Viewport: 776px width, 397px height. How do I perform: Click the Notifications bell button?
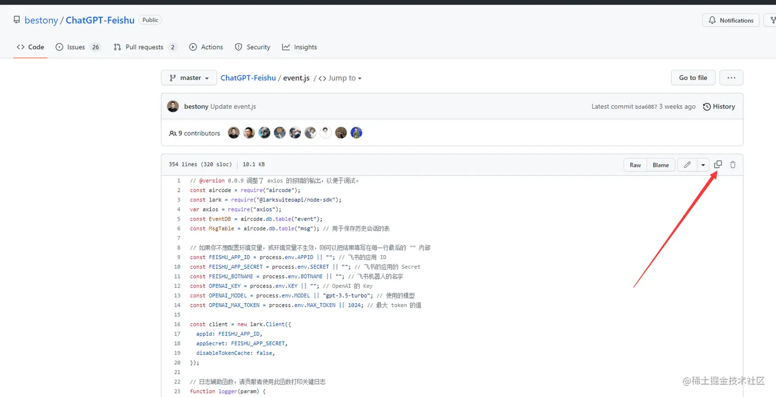point(731,20)
